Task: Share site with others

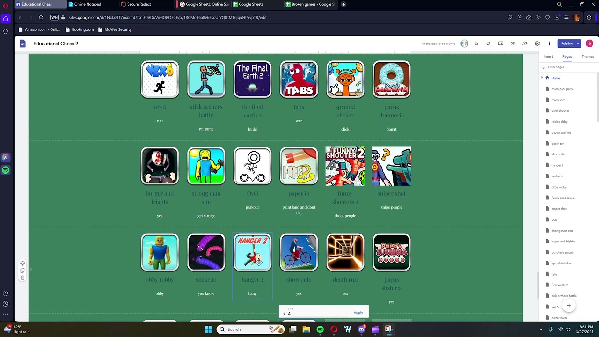Action: (525, 44)
